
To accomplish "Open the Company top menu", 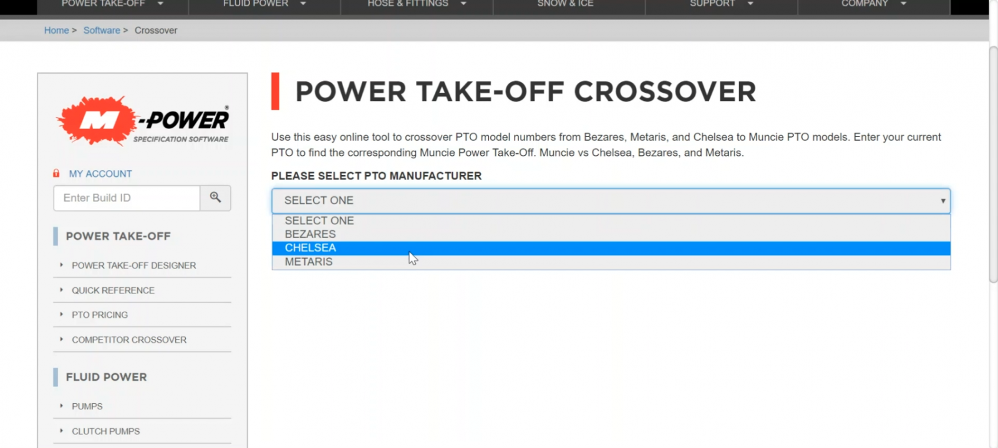I will click(x=865, y=4).
